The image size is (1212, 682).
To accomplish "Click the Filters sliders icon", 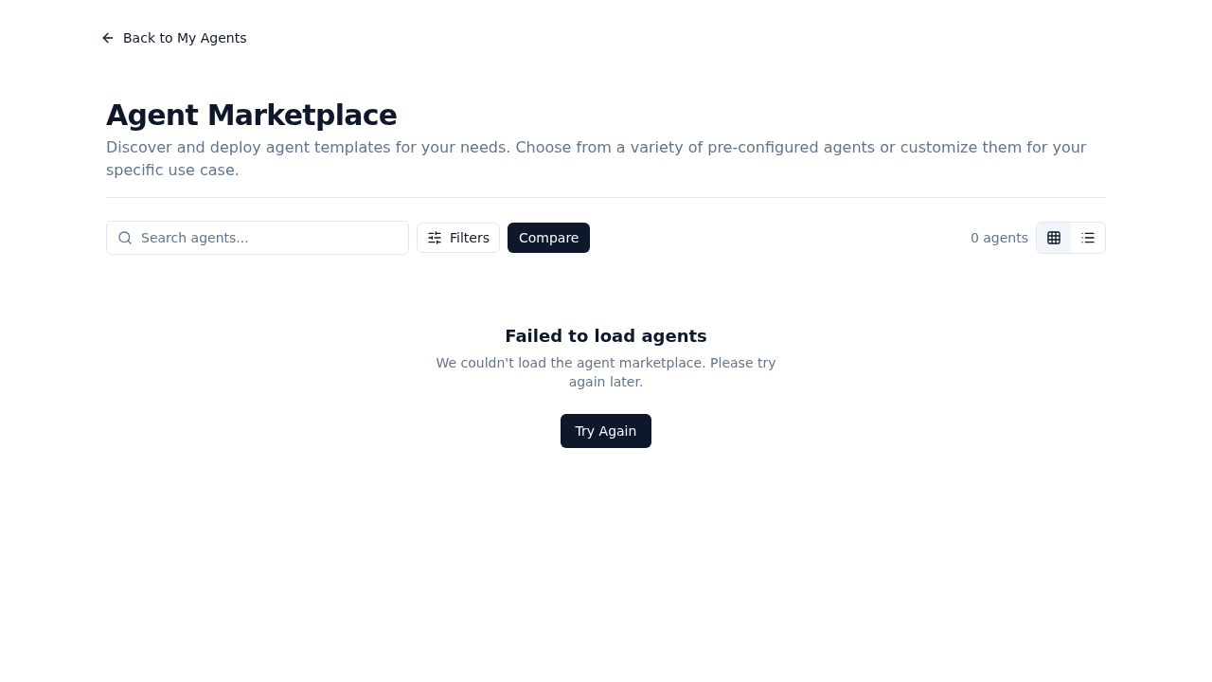I will 435,238.
